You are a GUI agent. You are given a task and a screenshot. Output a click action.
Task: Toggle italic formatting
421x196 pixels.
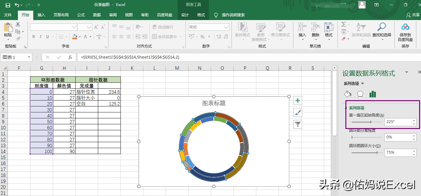(40, 36)
